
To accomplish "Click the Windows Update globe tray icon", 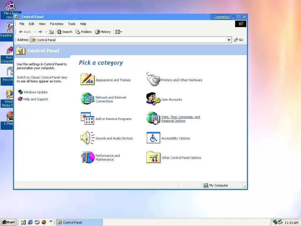I will point(275,222).
